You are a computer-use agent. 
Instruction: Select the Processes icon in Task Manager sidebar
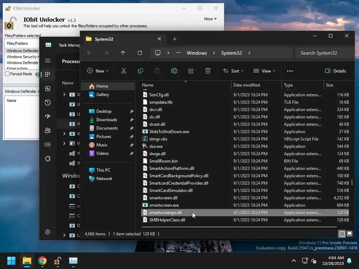click(48, 74)
